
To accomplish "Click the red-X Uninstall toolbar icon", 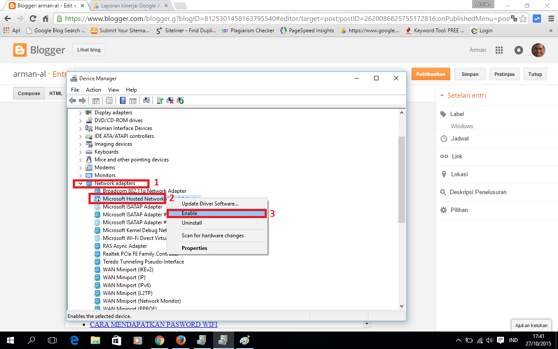I will [170, 101].
